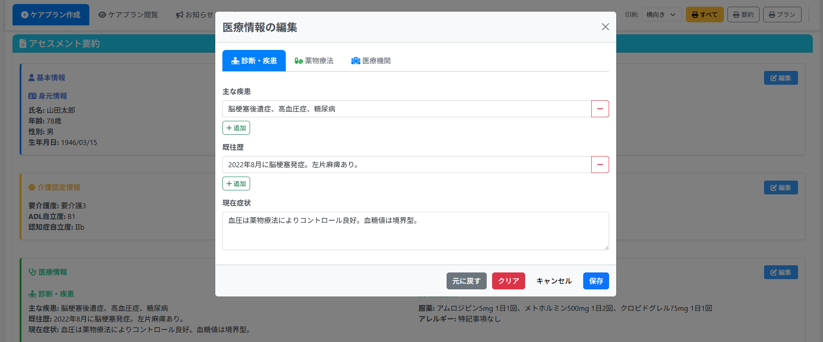Switch to the 医療機関 tab
This screenshot has width=823, height=342.
tap(371, 61)
